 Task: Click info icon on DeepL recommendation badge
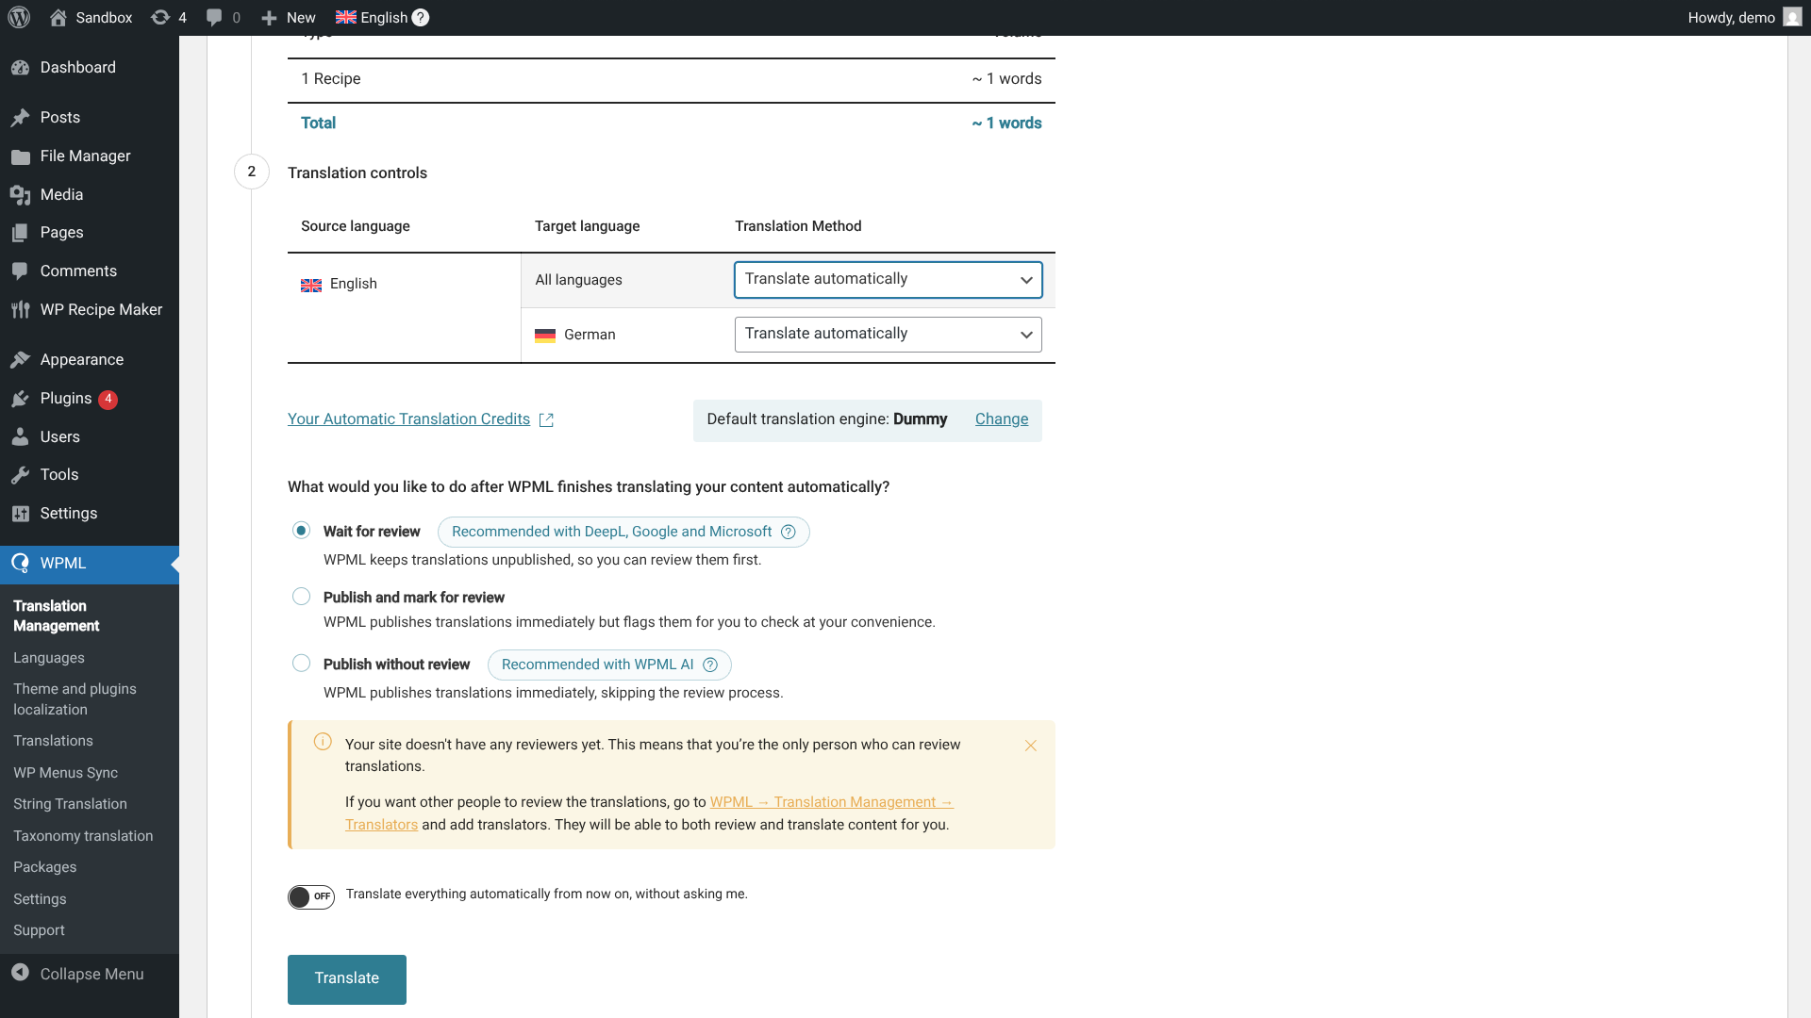(789, 532)
